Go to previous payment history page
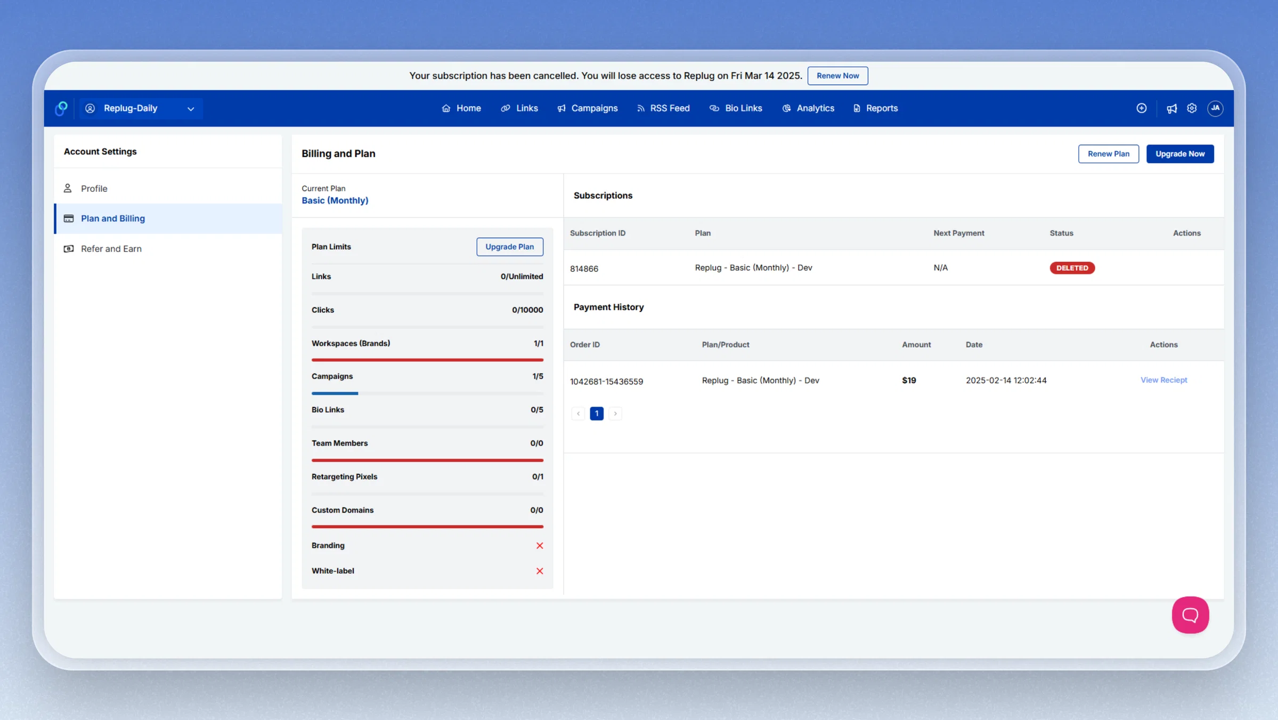1278x720 pixels. [x=578, y=414]
